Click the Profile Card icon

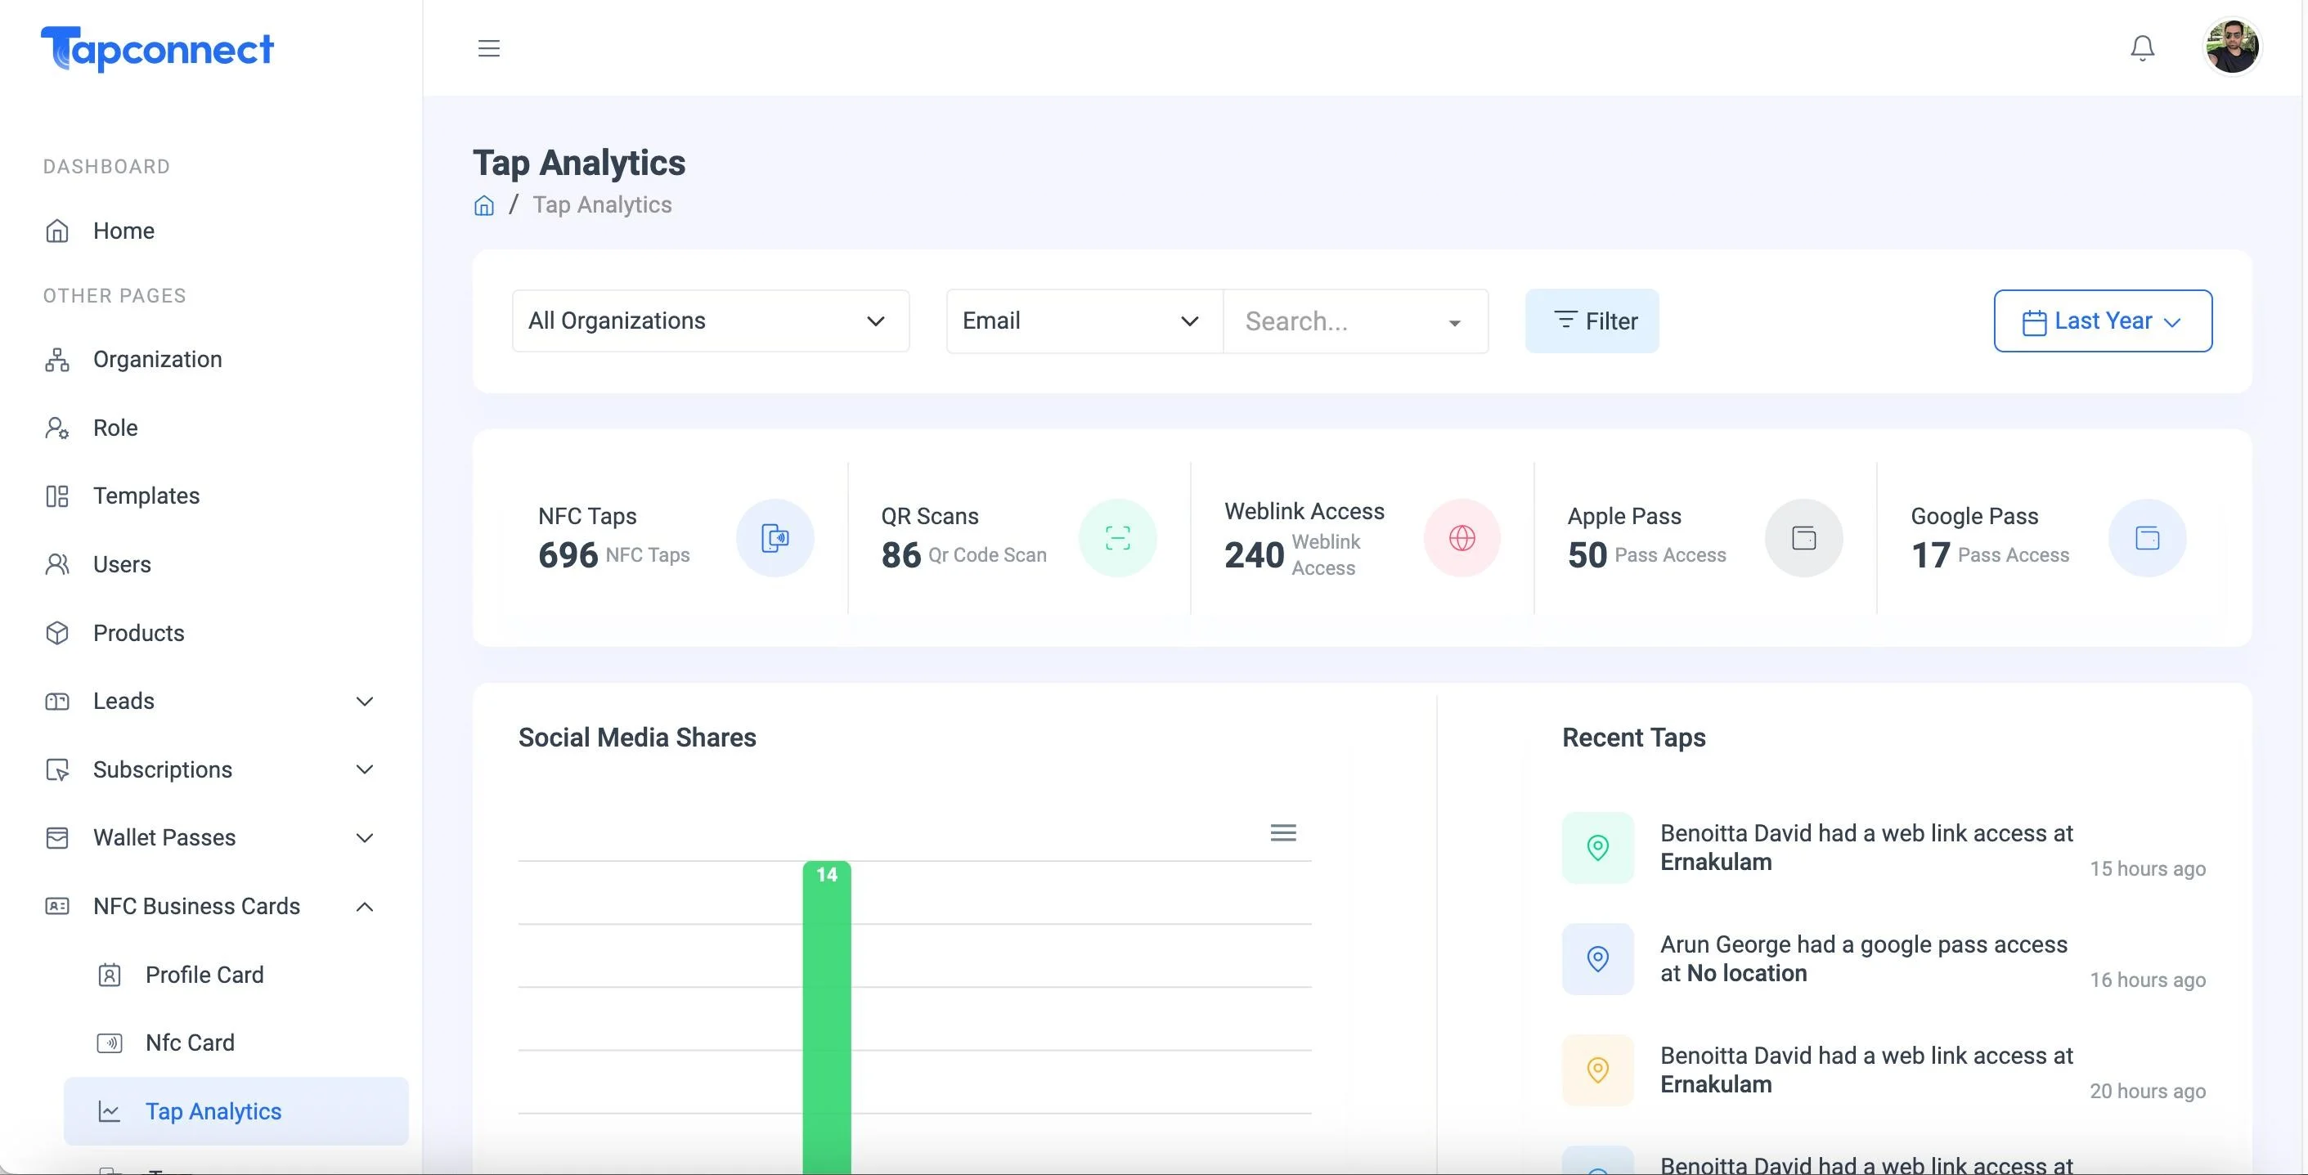(x=110, y=975)
